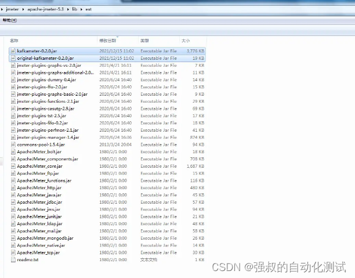Screen dimensions: 355x278
Task: Click the ApacheJMeter_tcp.jar file icon
Action: (x=13, y=252)
